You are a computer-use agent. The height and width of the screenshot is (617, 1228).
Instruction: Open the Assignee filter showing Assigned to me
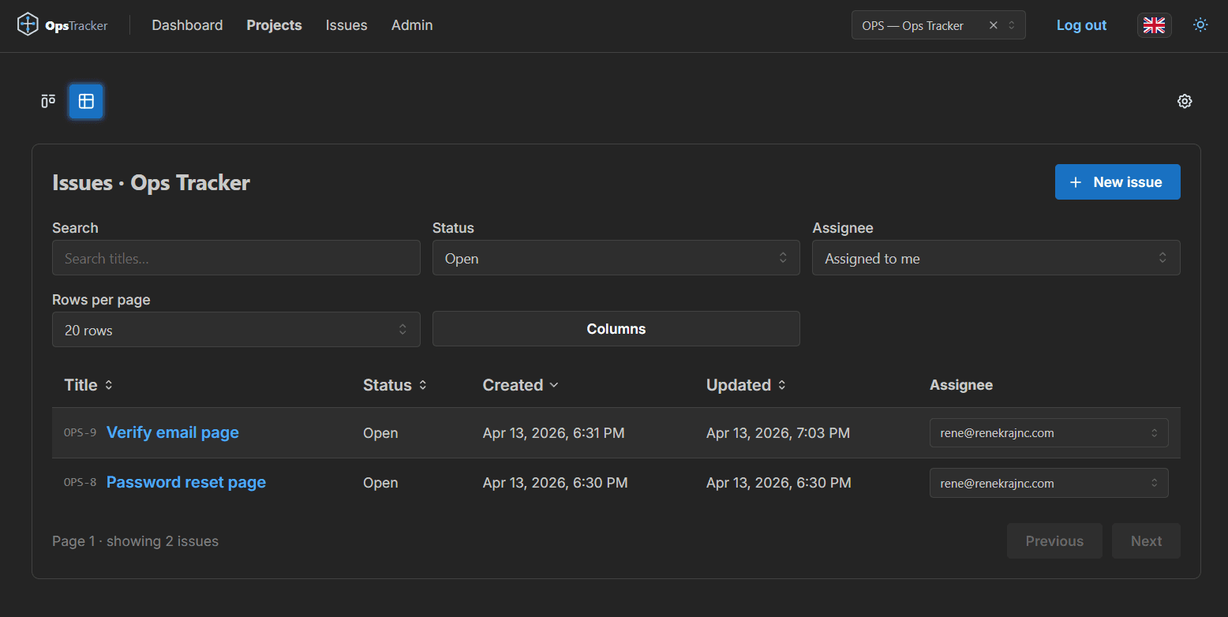tap(996, 257)
